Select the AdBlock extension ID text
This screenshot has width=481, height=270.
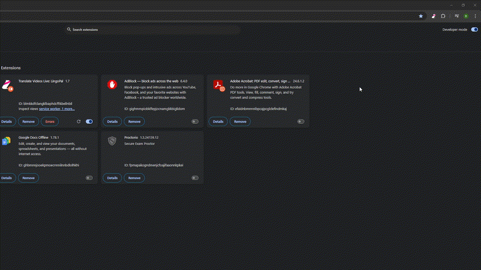(155, 108)
